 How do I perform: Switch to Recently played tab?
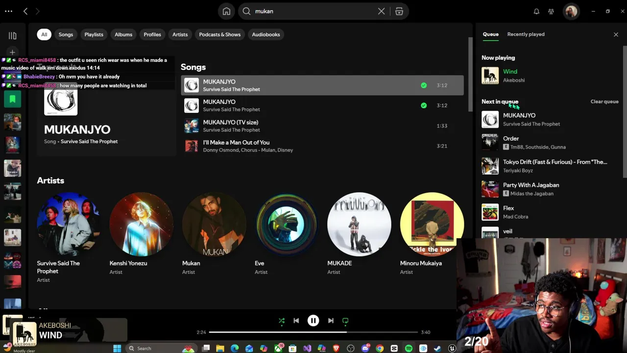[x=526, y=34]
